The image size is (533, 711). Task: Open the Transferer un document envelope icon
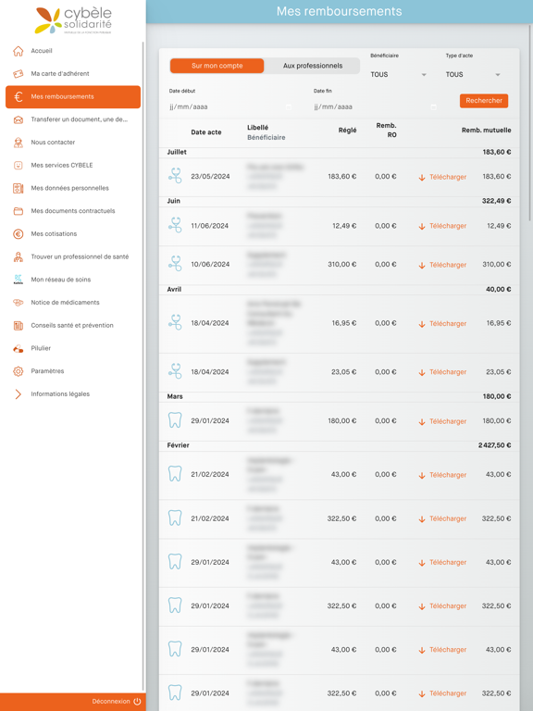[x=19, y=119]
